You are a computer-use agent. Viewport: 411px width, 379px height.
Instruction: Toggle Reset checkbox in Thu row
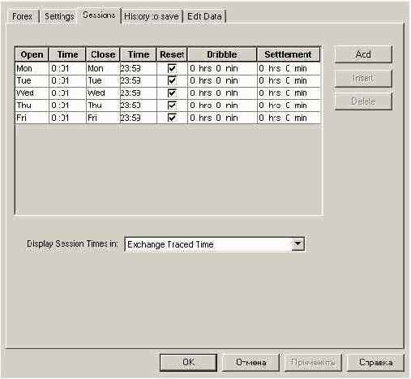pos(172,106)
